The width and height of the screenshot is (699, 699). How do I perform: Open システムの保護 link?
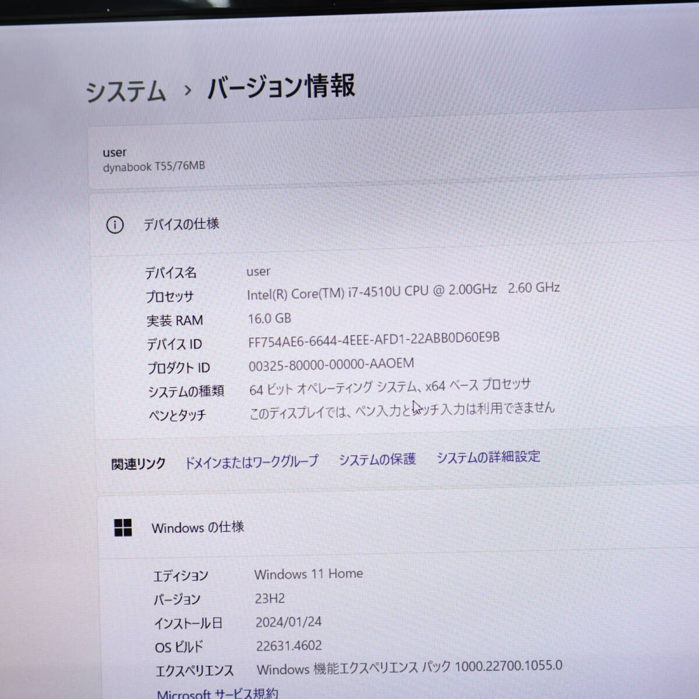tap(377, 460)
